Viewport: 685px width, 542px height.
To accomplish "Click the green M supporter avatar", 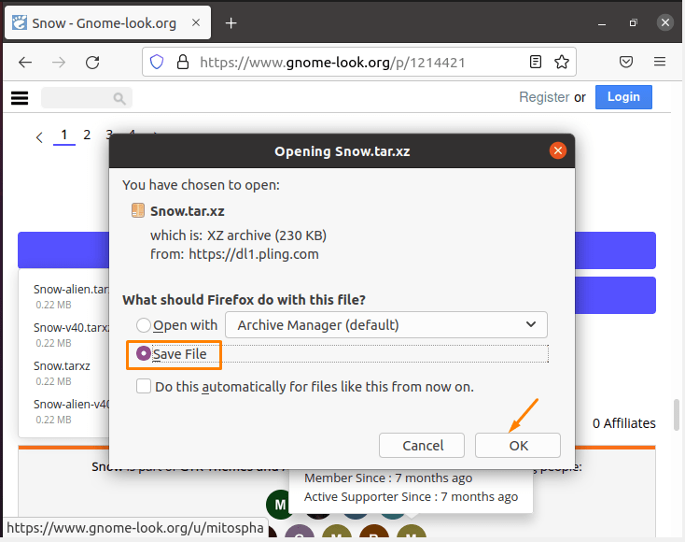I will [280, 505].
